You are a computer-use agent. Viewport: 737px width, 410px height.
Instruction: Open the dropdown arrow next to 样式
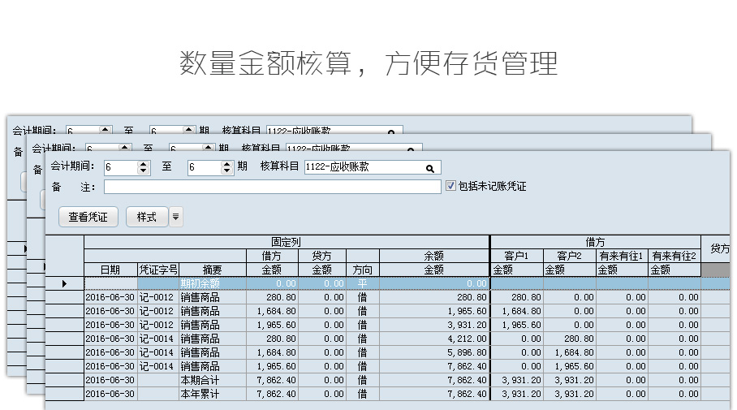point(175,217)
